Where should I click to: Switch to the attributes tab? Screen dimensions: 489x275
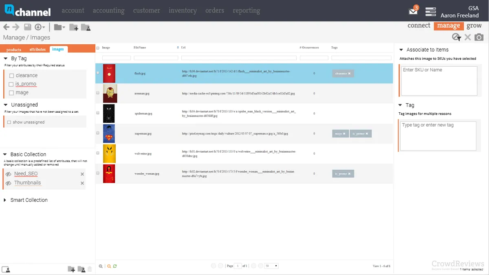[37, 50]
